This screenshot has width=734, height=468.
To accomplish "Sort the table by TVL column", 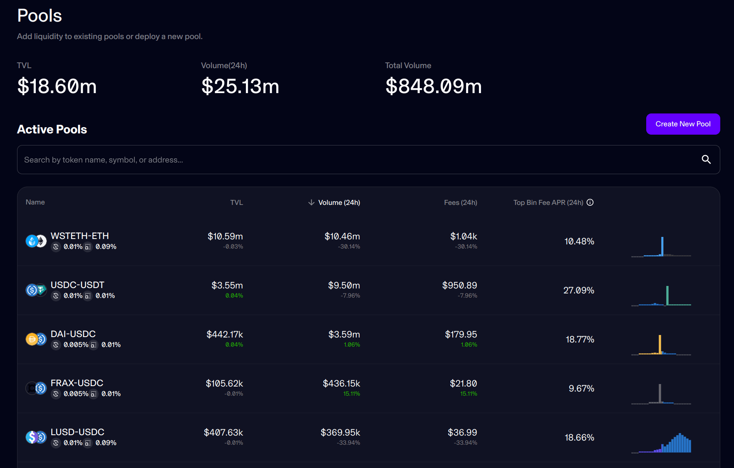I will [x=236, y=202].
